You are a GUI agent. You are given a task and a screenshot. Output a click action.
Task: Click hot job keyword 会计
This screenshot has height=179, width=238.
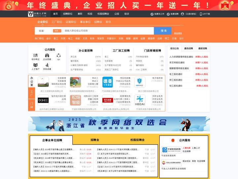[x=49, y=38]
